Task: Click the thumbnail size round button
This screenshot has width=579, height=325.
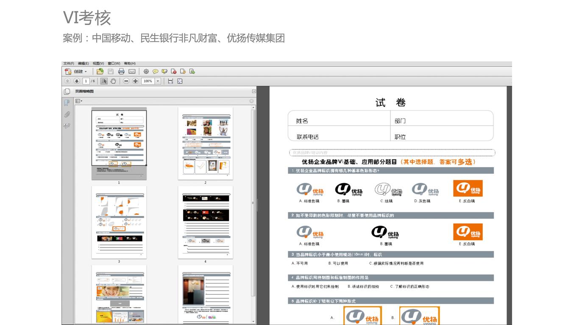Action: click(x=251, y=101)
